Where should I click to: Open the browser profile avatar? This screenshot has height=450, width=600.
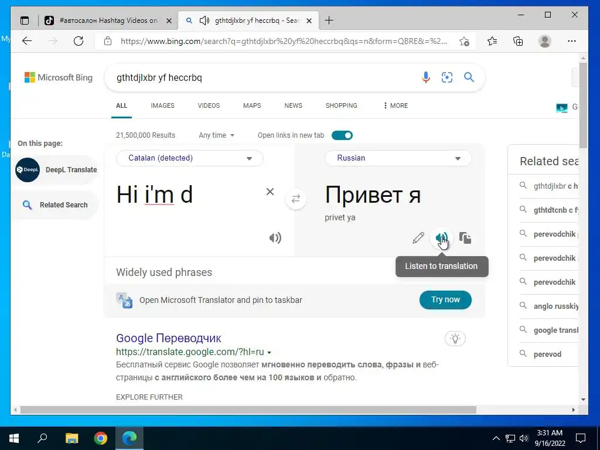point(544,41)
